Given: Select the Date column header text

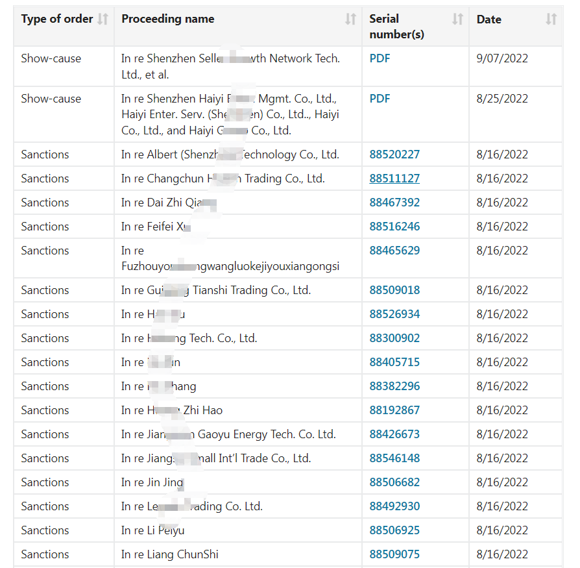Looking at the screenshot, I should (489, 19).
